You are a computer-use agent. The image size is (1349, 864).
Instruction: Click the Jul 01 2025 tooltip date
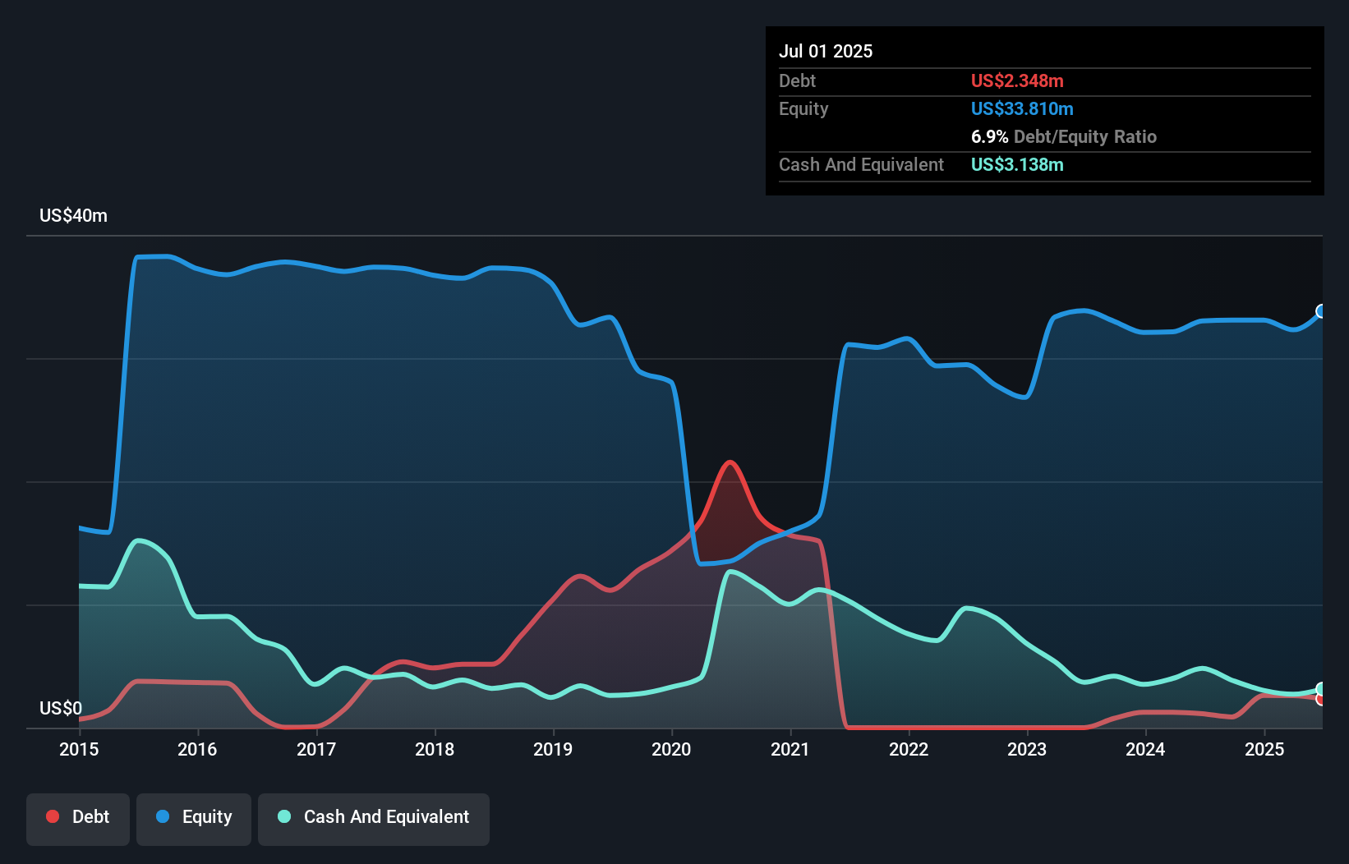826,51
